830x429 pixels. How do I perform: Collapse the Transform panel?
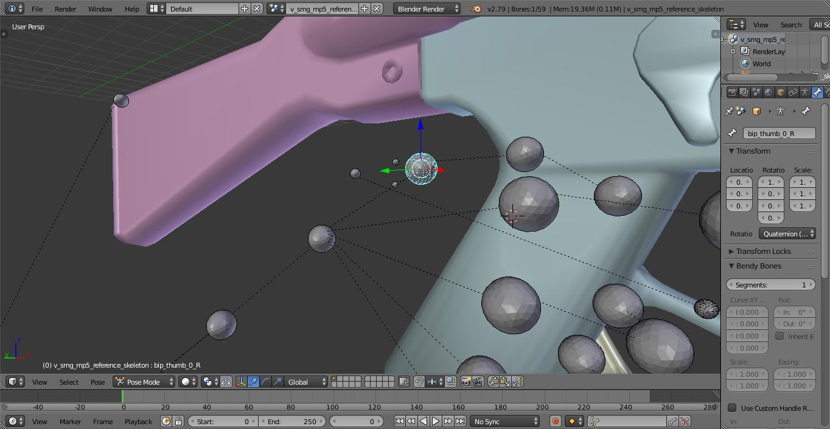coord(753,151)
